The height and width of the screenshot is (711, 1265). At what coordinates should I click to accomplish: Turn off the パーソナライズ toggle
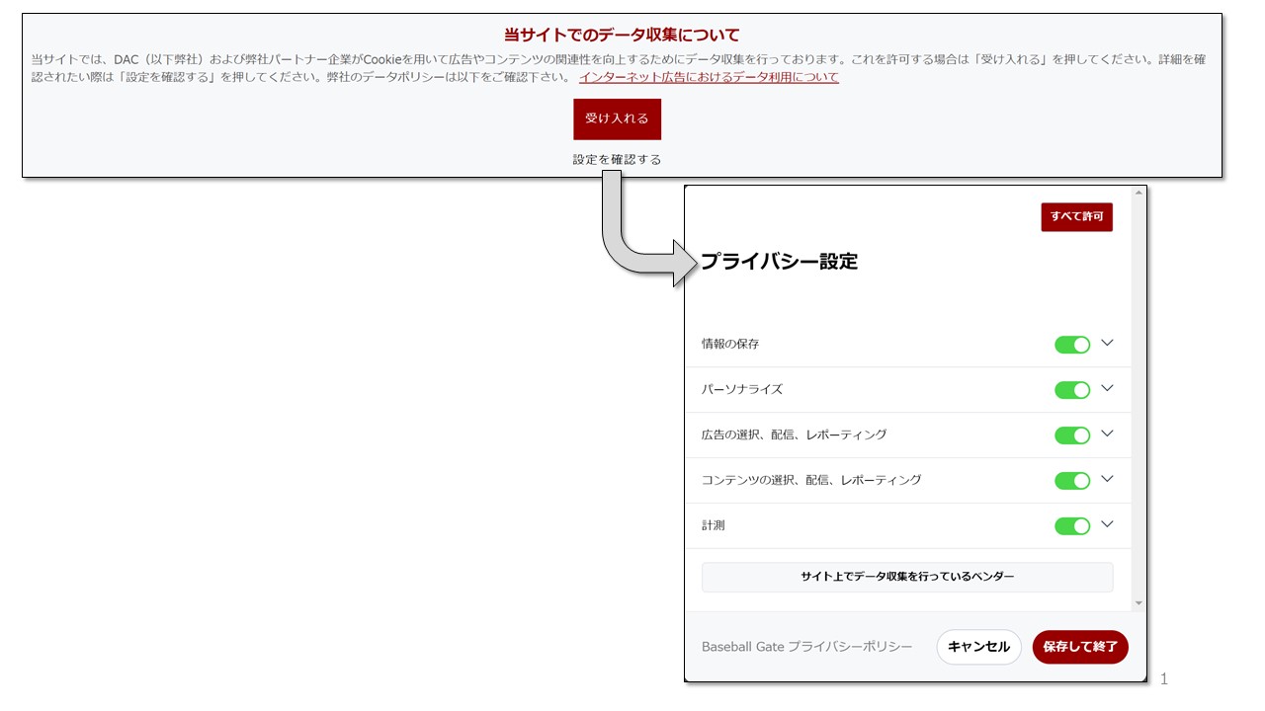coord(1072,389)
